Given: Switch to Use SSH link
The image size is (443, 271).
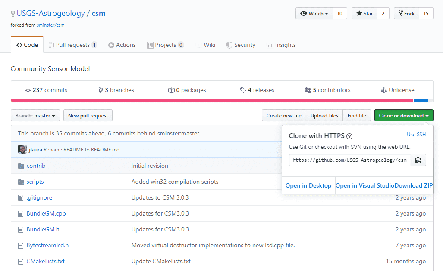Looking at the screenshot, I should [416, 135].
